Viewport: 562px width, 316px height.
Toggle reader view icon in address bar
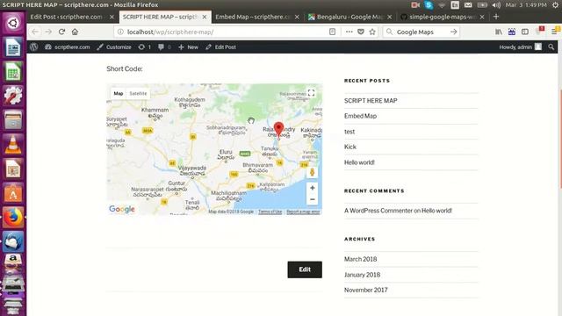[x=332, y=32]
